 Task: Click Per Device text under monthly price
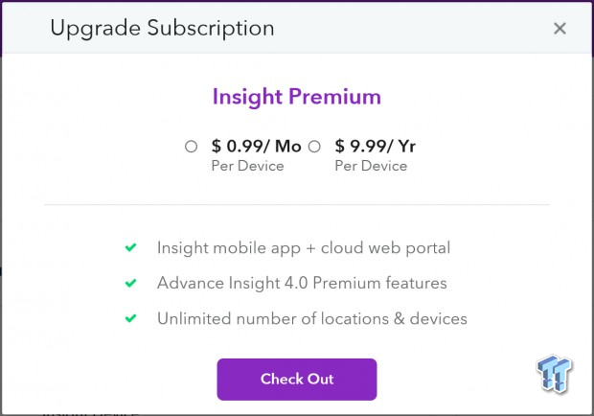(x=247, y=166)
